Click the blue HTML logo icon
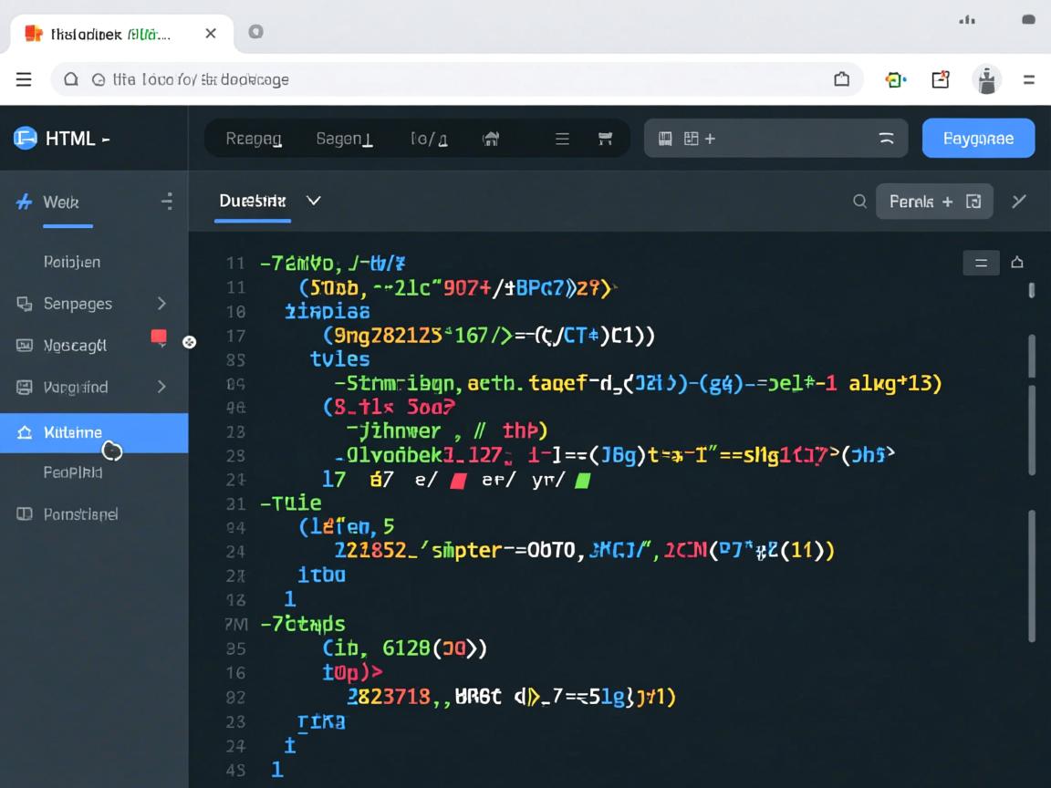The image size is (1051, 788). click(25, 138)
